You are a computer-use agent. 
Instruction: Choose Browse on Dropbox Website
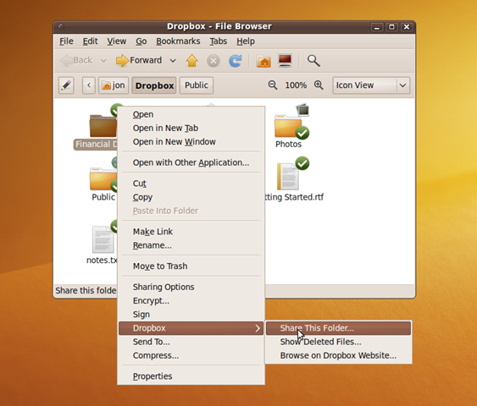(338, 355)
